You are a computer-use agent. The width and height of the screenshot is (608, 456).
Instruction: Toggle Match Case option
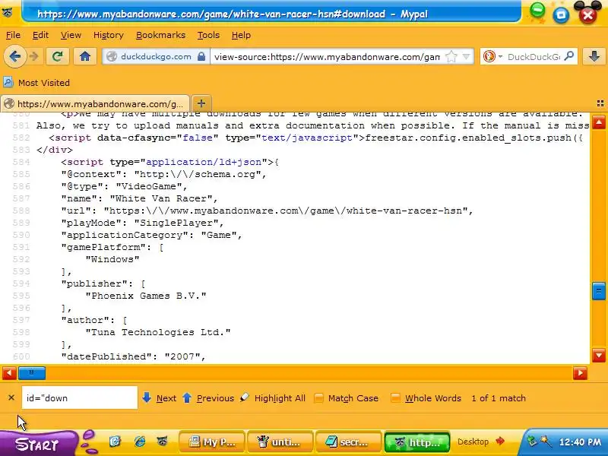coord(346,398)
